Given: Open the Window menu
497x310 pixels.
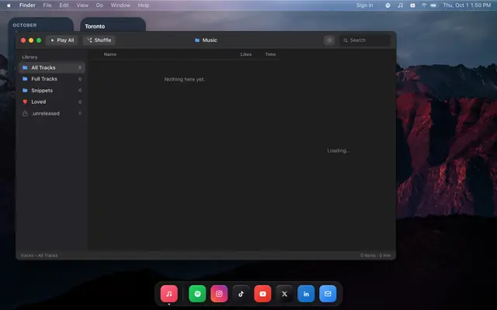Looking at the screenshot, I should [120, 5].
